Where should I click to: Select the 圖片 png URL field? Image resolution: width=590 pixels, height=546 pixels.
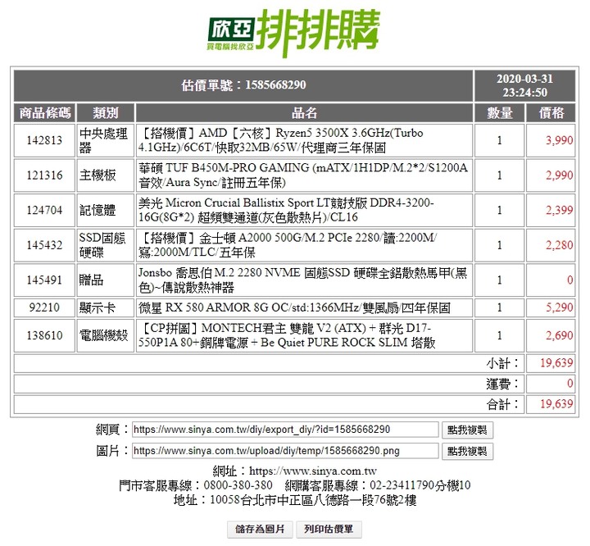click(x=285, y=451)
